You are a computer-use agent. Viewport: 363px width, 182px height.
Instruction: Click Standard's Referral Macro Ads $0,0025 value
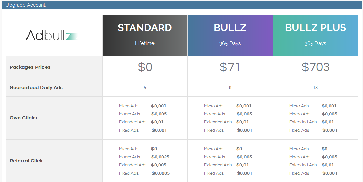pos(160,157)
